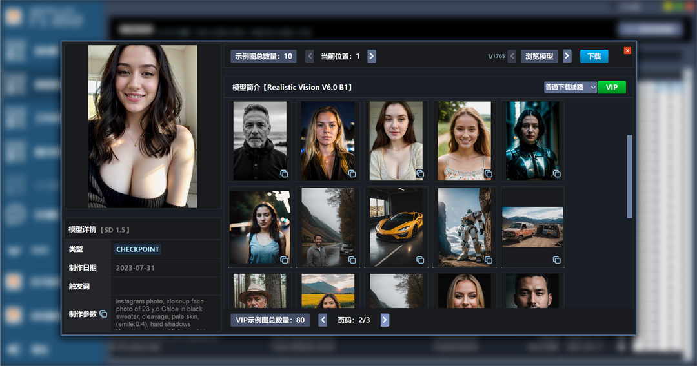Go to next VIP example page
Image resolution: width=697 pixels, height=366 pixels.
click(385, 320)
